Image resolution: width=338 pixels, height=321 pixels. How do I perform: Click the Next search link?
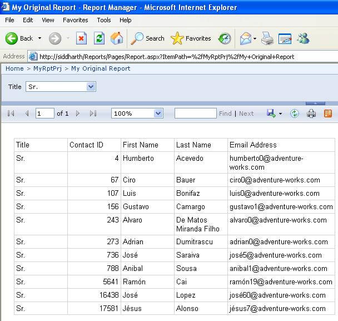246,113
